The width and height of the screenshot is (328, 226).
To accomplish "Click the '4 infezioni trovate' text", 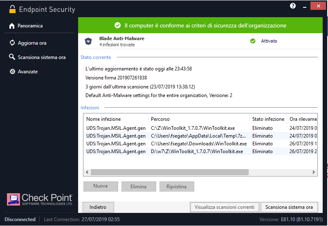I will click(x=117, y=45).
